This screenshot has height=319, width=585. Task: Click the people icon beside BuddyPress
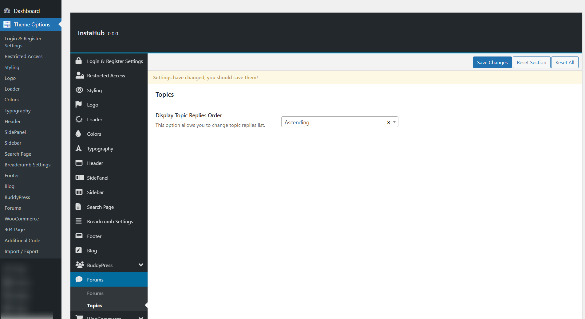(x=80, y=265)
